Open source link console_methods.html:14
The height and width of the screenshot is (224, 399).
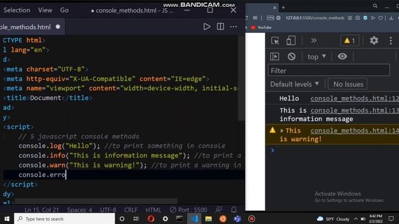355,131
